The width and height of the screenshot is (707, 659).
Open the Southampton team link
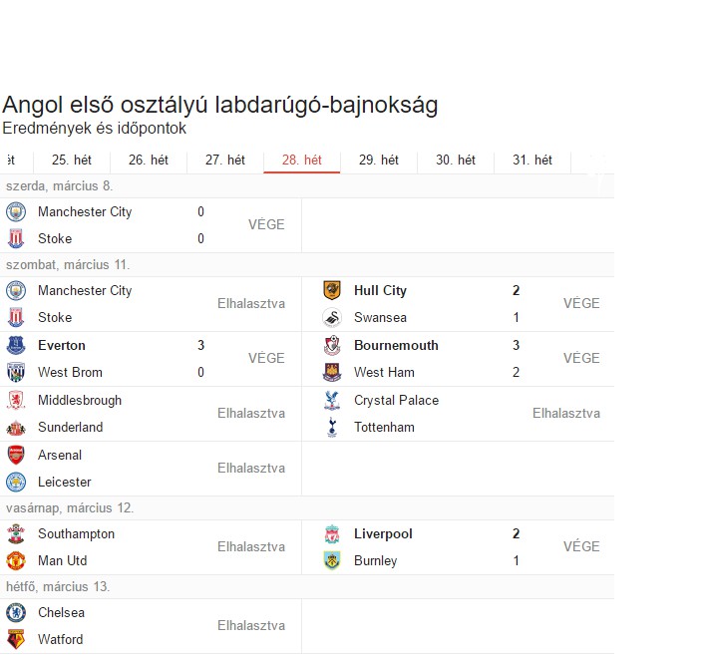76,534
